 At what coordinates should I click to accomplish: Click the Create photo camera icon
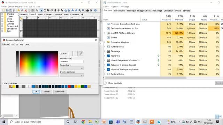tap(87, 10)
